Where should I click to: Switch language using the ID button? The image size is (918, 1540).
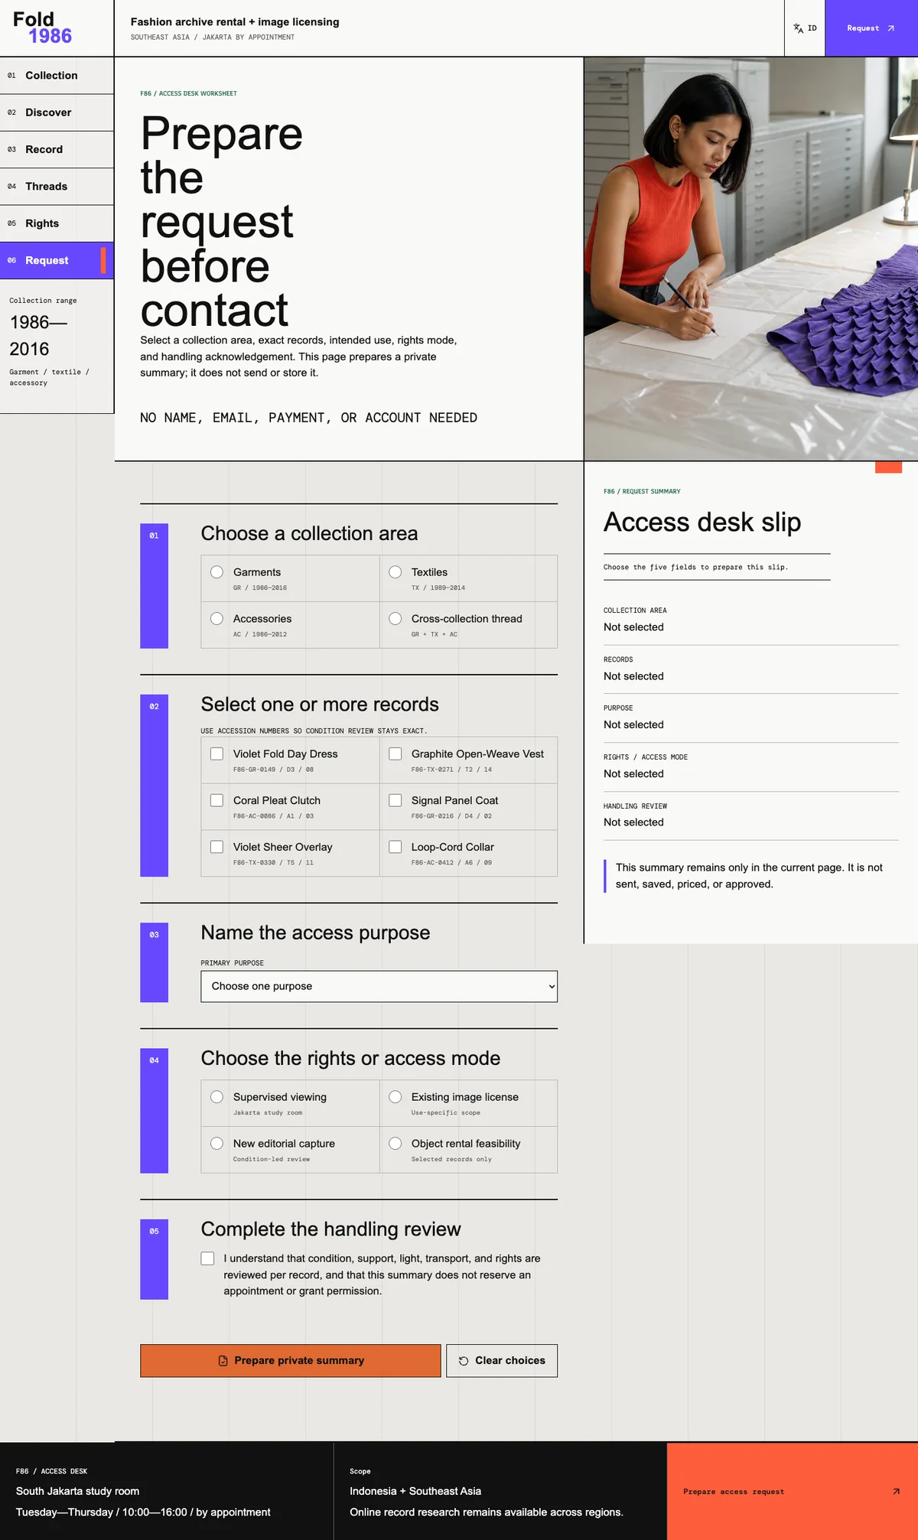tap(805, 28)
